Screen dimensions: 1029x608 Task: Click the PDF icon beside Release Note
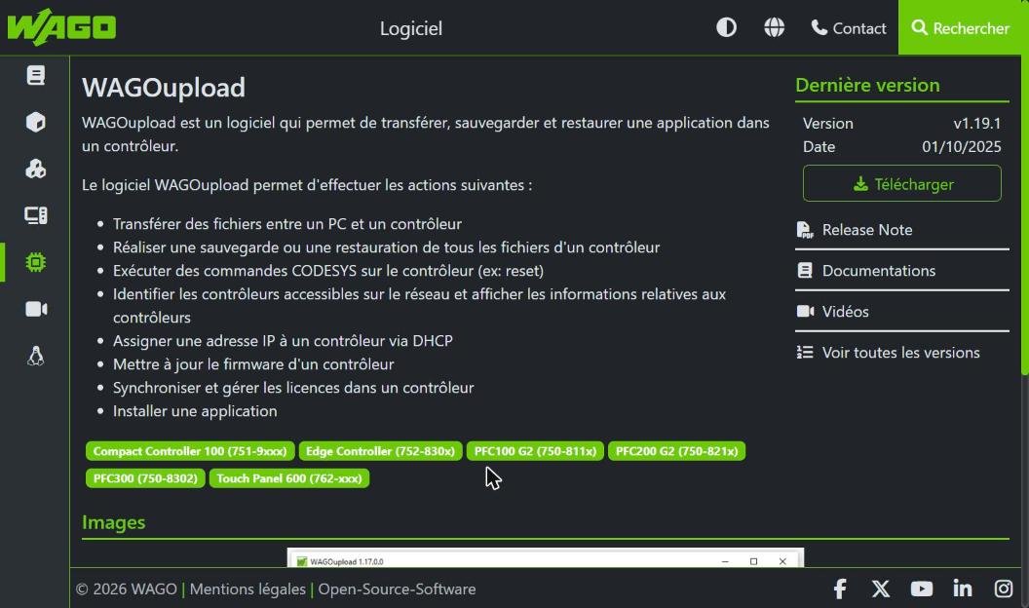pyautogui.click(x=805, y=230)
